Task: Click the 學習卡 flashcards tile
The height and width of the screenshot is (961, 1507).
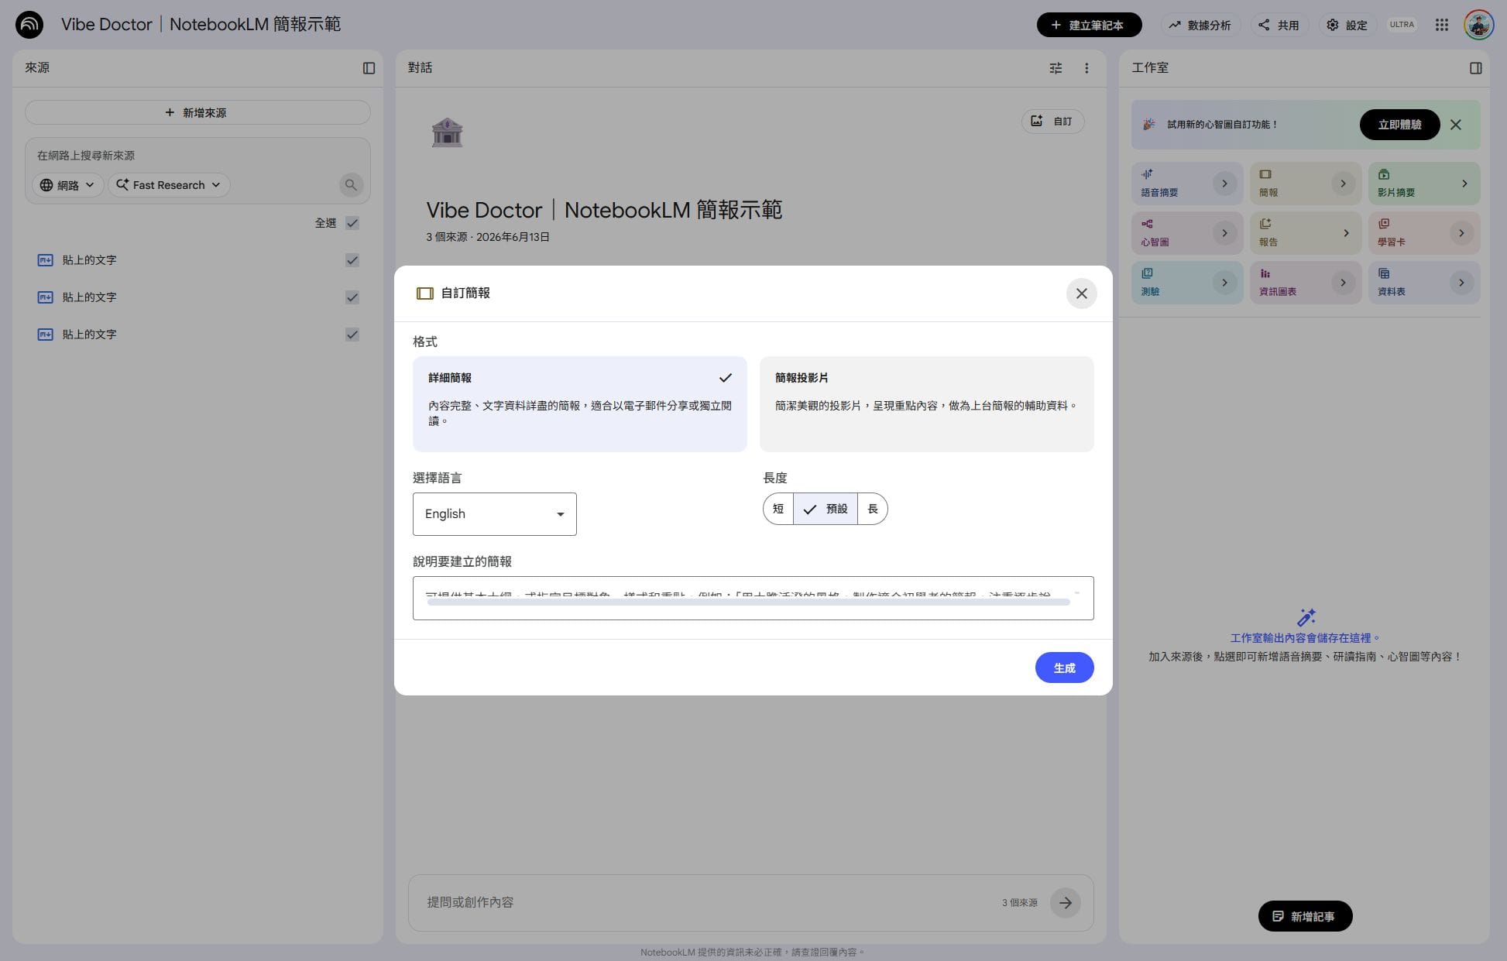Action: coord(1424,233)
